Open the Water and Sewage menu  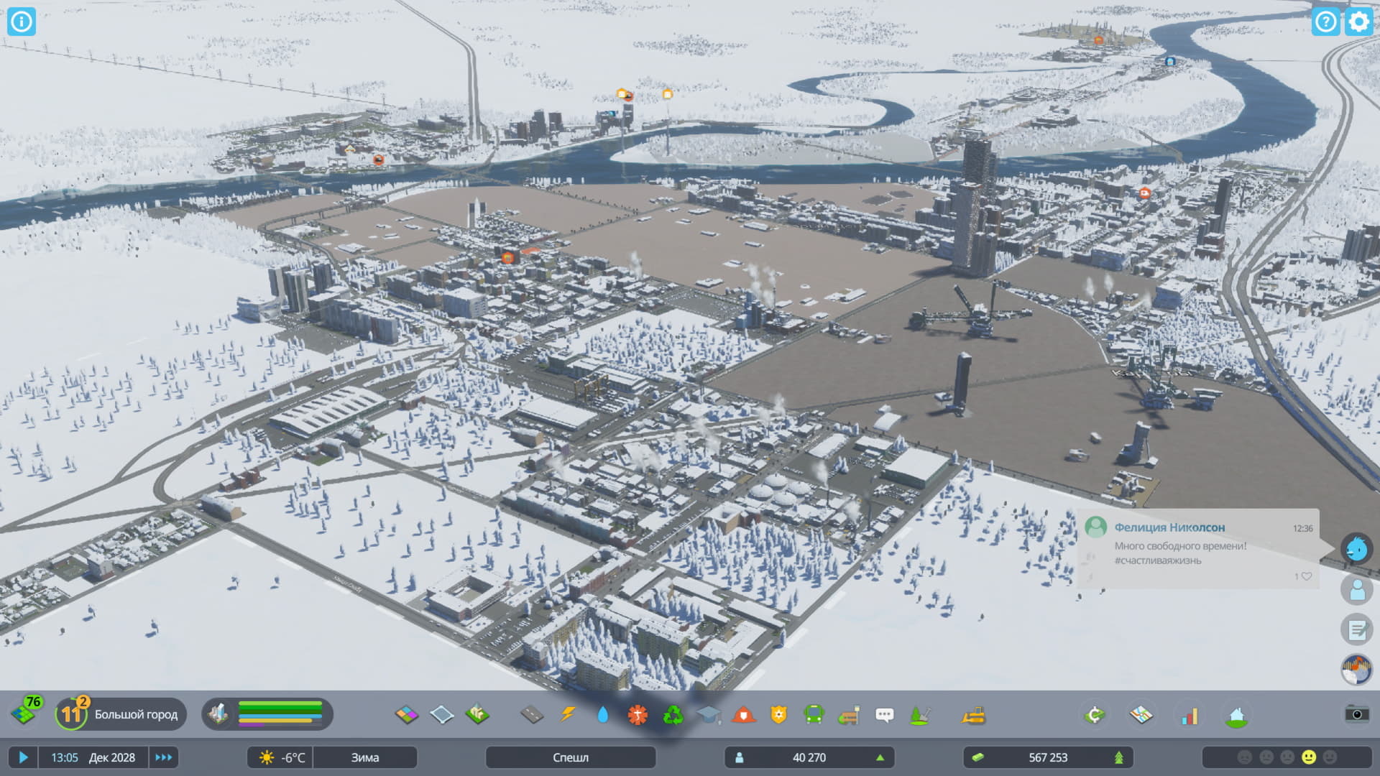(x=603, y=714)
